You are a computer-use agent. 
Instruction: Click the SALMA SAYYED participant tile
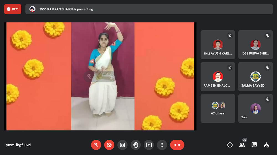click(255, 77)
